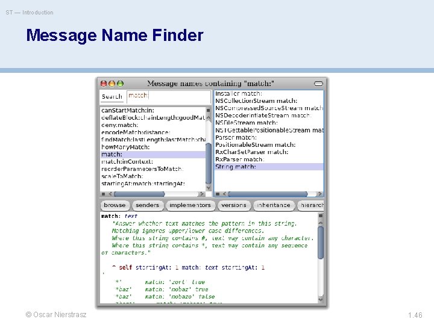Collapse window with title bar pill button

tap(318, 84)
